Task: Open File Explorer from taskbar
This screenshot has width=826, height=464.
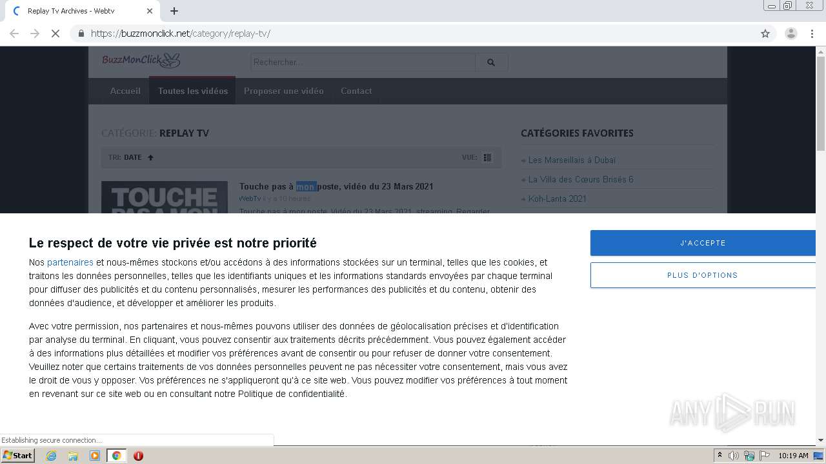Action: click(73, 456)
